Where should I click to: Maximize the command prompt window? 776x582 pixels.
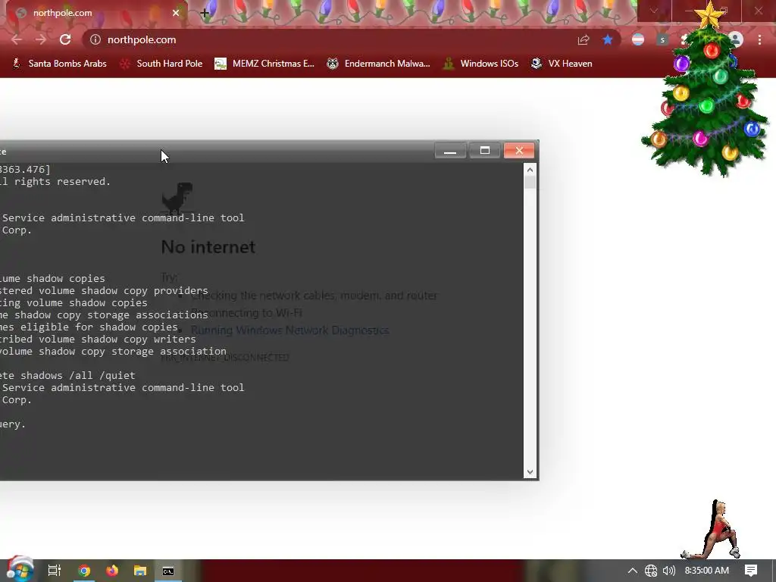click(x=484, y=151)
